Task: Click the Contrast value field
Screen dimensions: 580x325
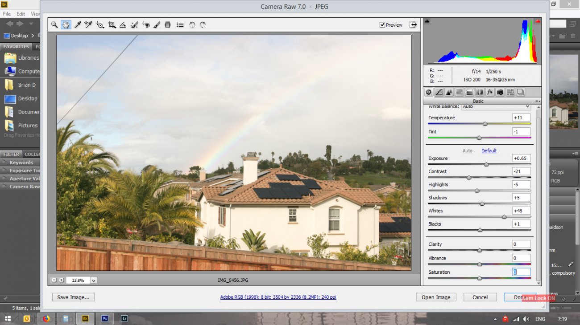Action: pyautogui.click(x=522, y=171)
